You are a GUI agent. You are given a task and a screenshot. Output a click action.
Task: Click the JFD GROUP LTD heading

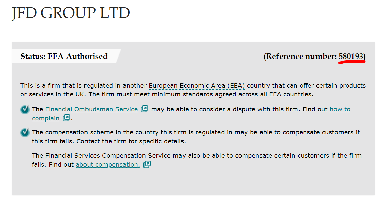[x=71, y=13]
